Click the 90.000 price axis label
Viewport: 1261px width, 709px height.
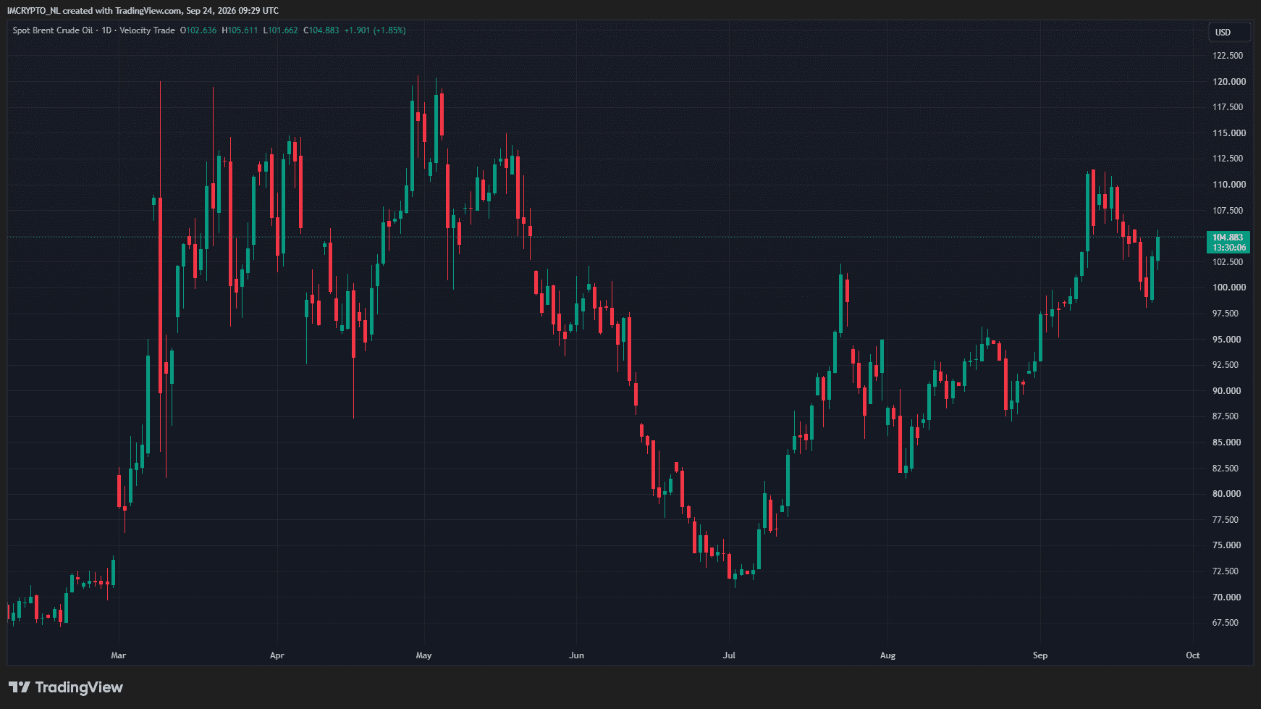(x=1228, y=391)
